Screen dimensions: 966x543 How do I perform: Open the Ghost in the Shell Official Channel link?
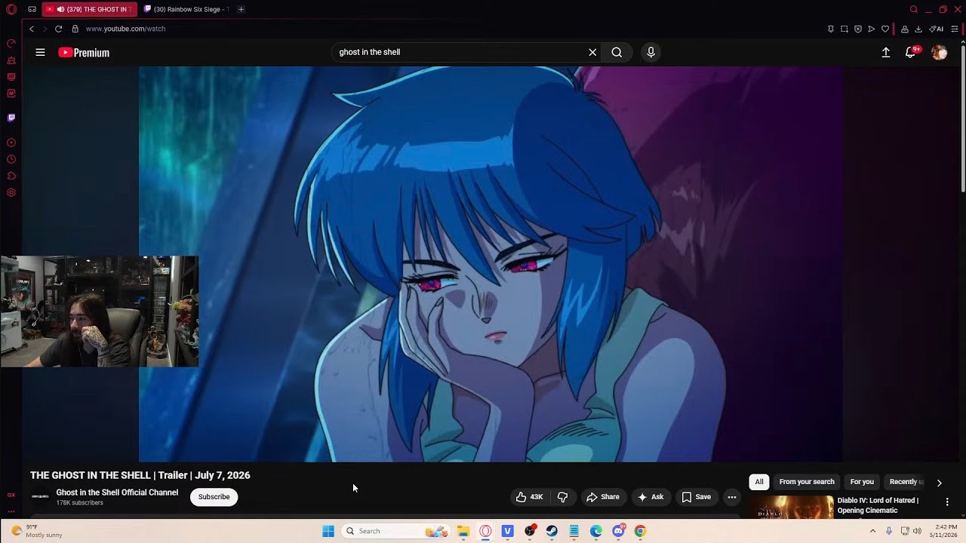tap(117, 492)
